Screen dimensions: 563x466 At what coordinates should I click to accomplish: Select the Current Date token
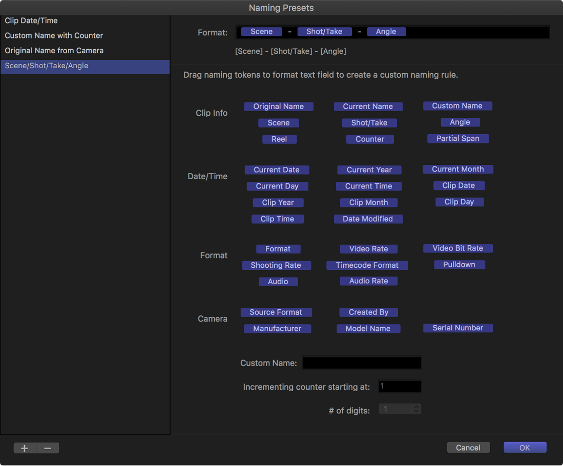[277, 170]
